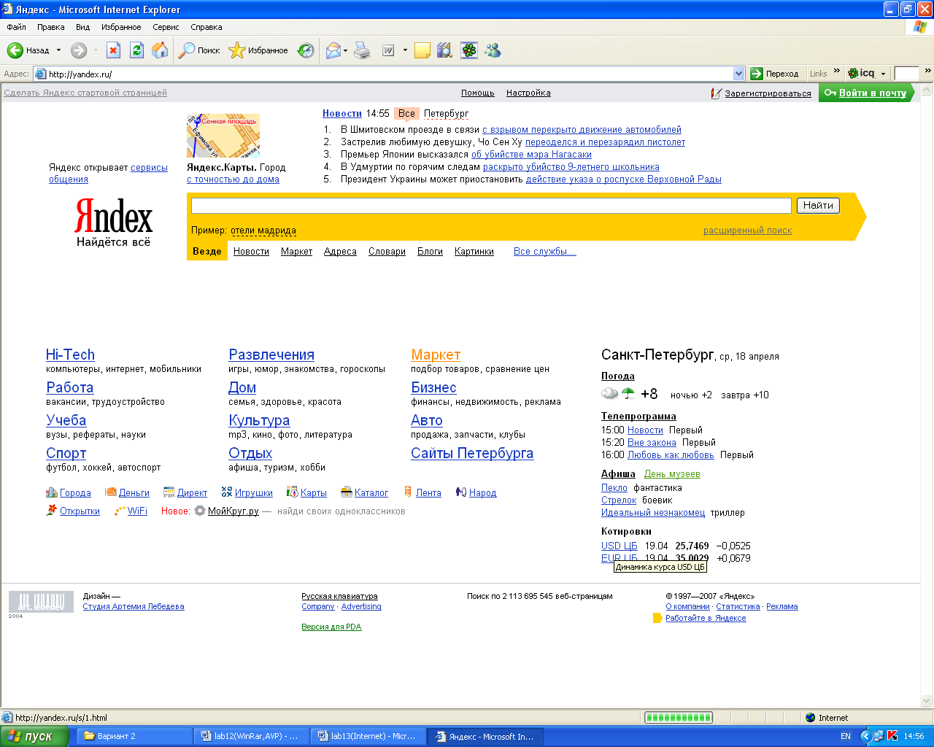Click the WiFi service icon link

coord(131,511)
